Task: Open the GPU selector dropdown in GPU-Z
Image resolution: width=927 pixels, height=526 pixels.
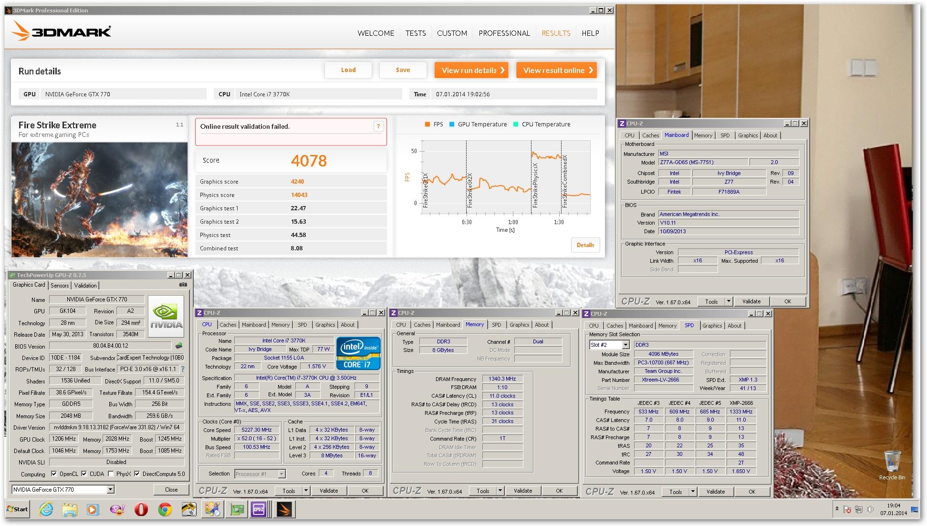Action: coord(110,489)
